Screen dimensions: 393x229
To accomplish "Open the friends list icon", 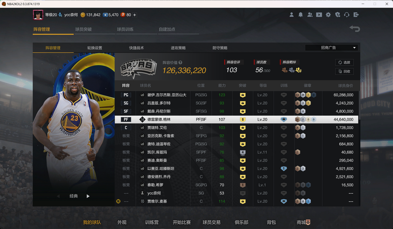I will (310, 15).
